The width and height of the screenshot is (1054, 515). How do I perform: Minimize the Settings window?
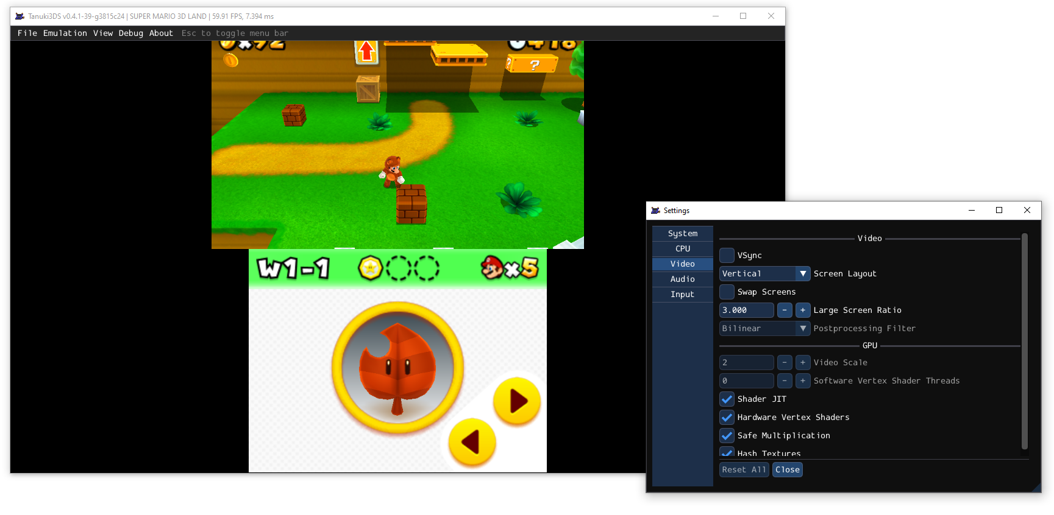coord(972,211)
